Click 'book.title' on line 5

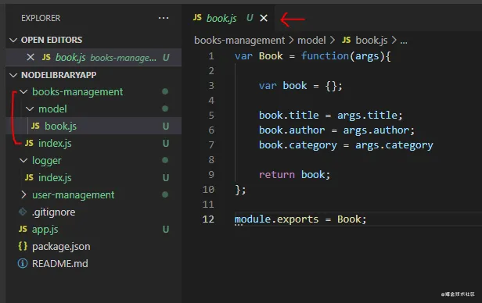tap(289, 116)
